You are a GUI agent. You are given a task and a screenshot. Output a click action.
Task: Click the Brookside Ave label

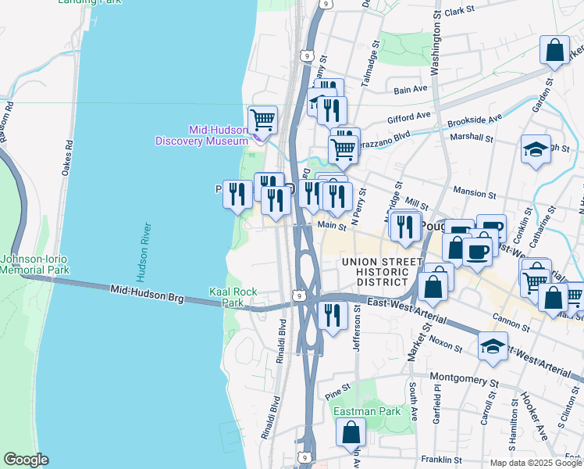[475, 121]
